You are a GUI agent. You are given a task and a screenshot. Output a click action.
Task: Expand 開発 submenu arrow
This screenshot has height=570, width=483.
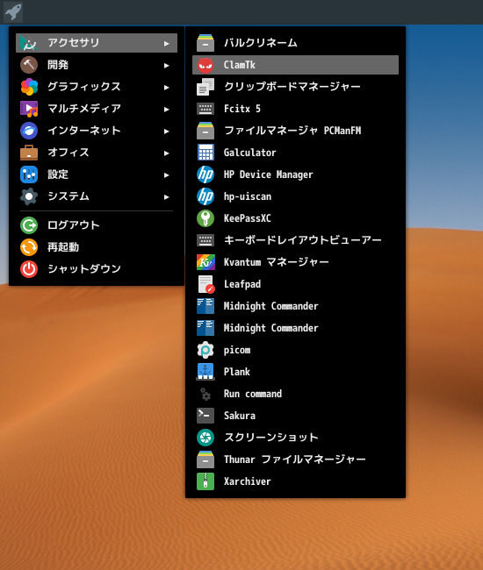(166, 66)
